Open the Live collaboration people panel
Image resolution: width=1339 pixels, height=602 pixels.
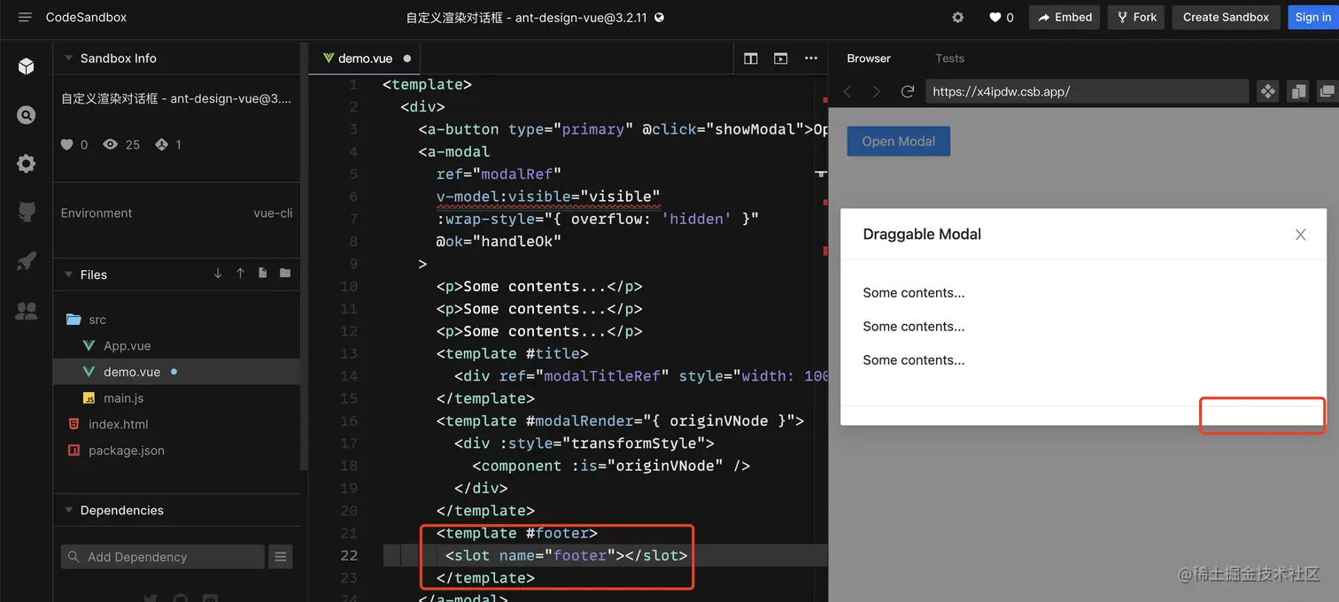[x=27, y=311]
